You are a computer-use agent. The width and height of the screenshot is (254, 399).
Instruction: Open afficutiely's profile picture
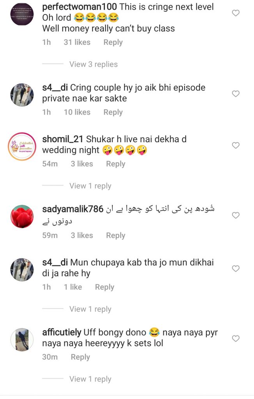point(22,340)
